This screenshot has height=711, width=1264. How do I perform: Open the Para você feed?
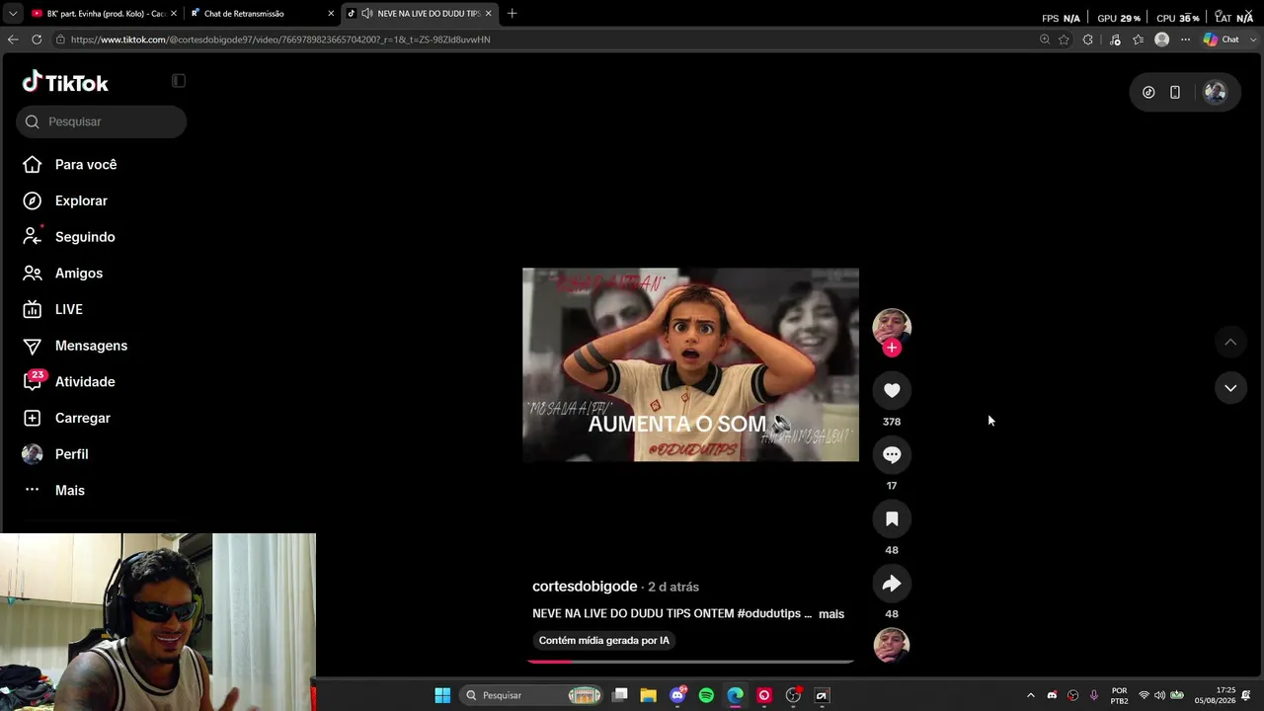69,165
